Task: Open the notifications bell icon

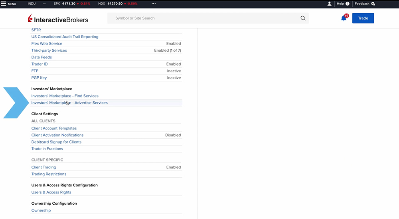Action: click(344, 18)
